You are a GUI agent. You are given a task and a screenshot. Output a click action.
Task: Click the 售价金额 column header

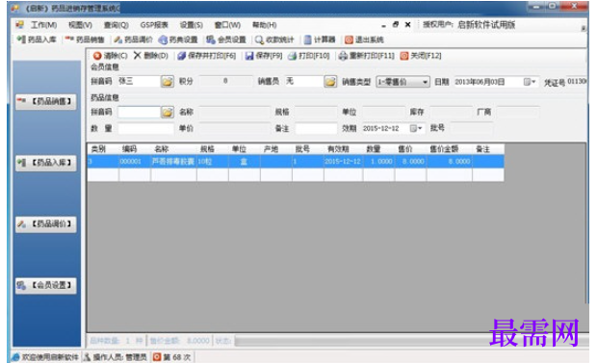point(450,149)
